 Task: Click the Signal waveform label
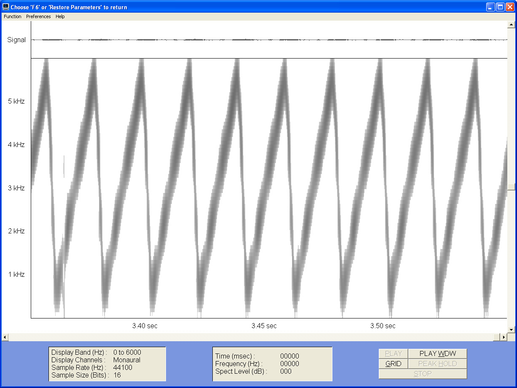pos(16,40)
